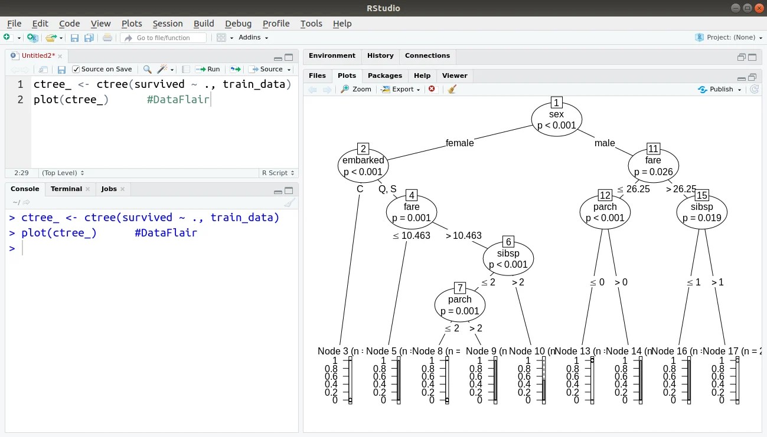The image size is (767, 437).
Task: Focus the Go to file/function field
Action: point(164,38)
